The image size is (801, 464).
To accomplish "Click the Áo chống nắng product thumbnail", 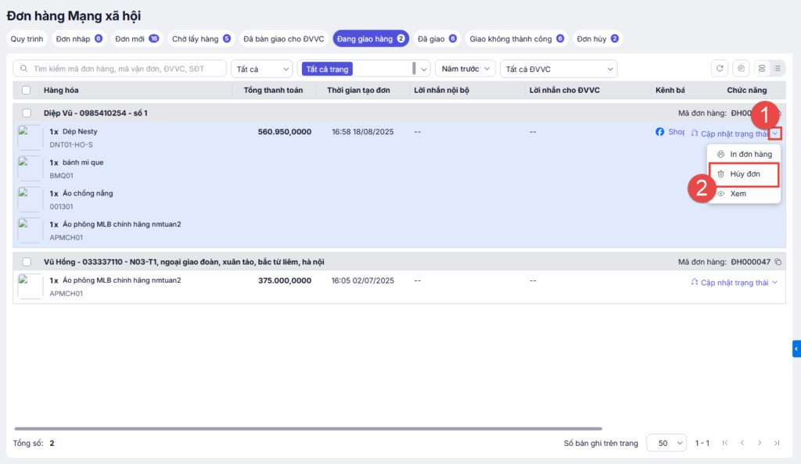I will 30,199.
